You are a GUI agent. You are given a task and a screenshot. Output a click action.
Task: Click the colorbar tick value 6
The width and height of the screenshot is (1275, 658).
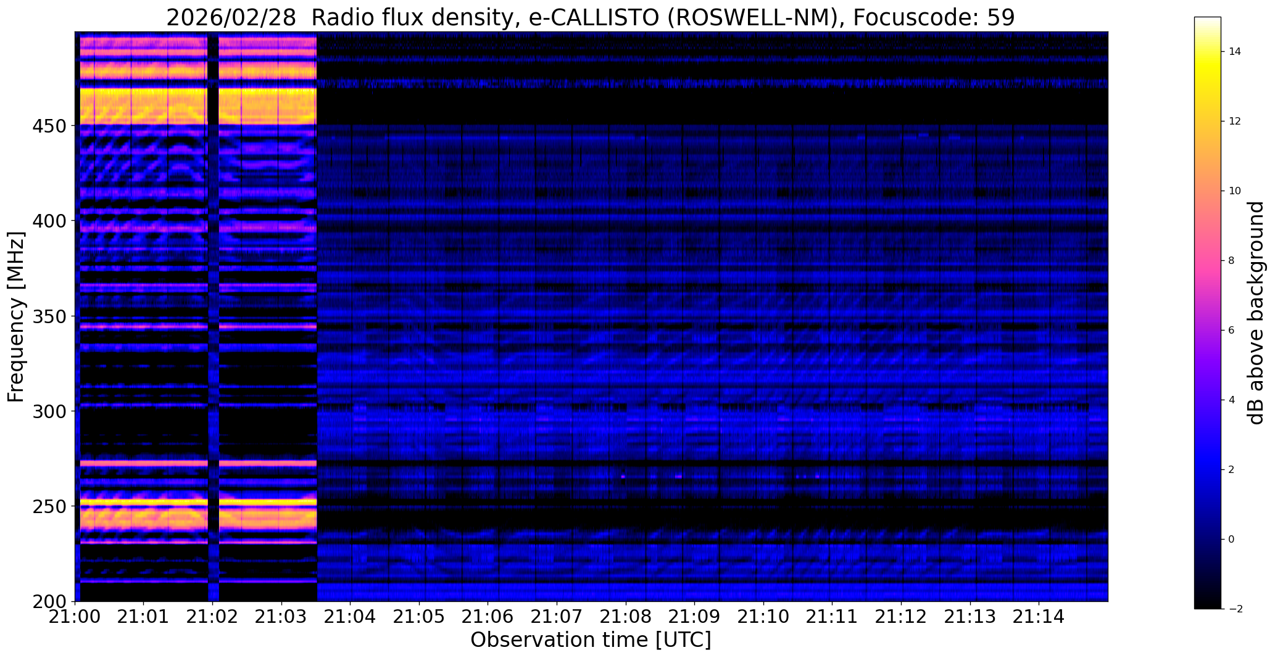[x=1232, y=331]
